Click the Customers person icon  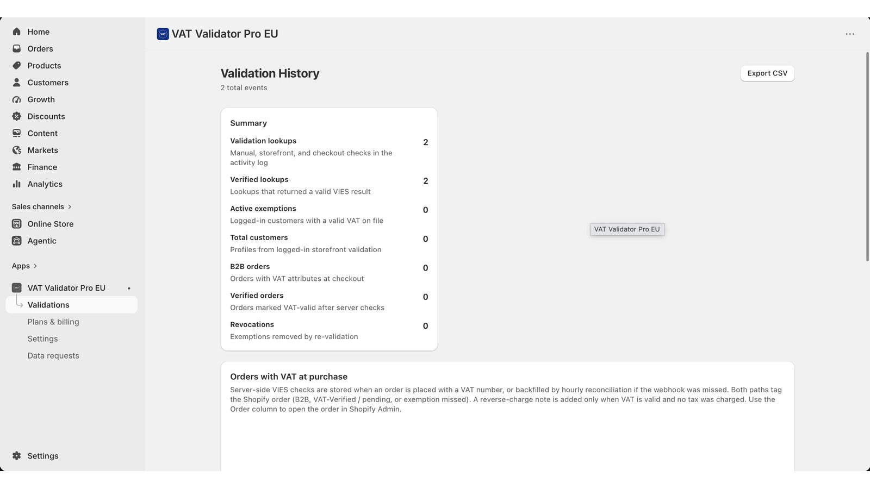pos(17,82)
